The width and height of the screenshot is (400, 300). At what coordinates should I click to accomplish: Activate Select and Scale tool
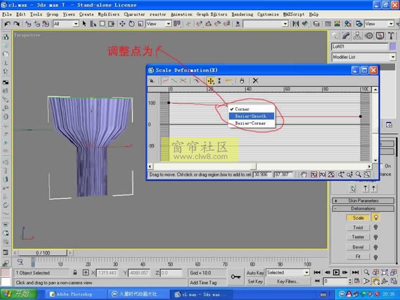(141, 24)
